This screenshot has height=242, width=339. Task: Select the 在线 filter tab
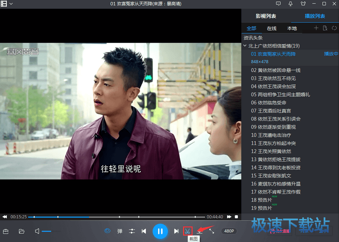click(272, 28)
